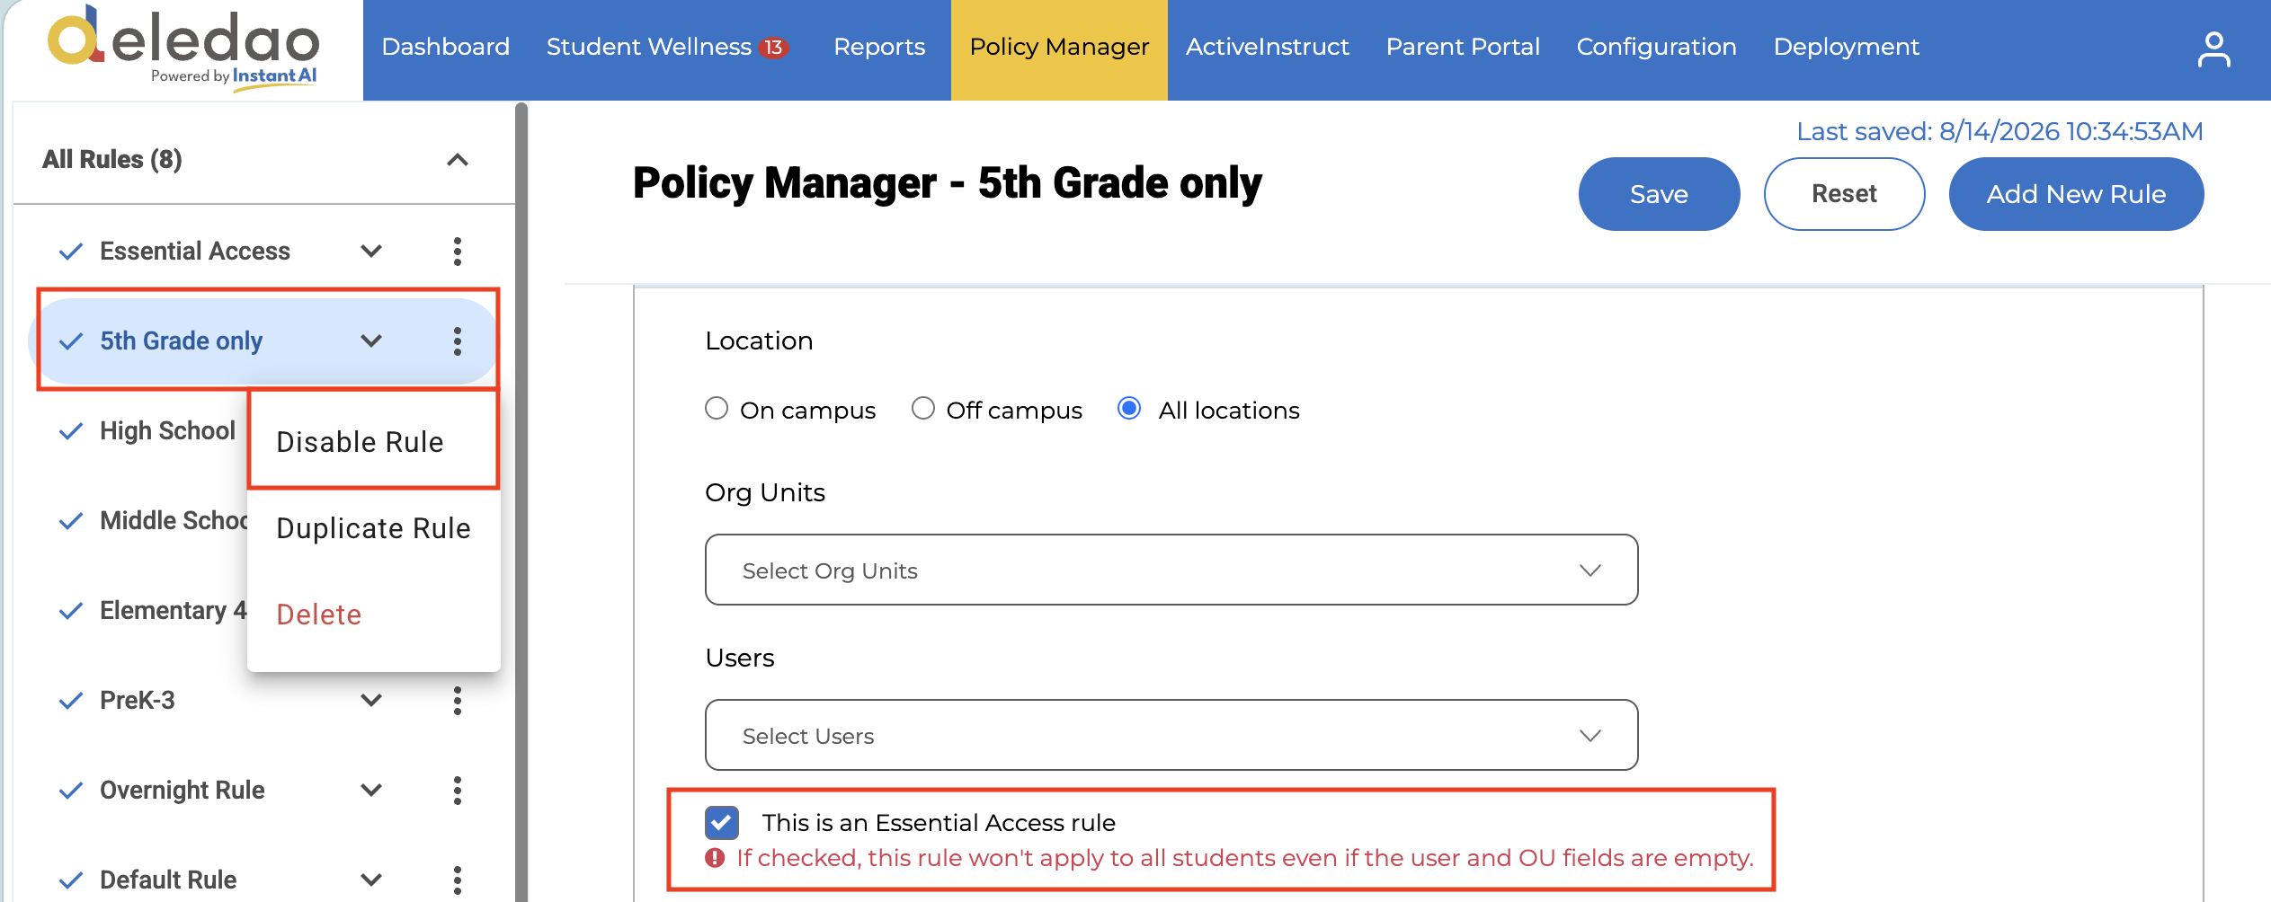Expand the PreK-3 rule chevron

(x=371, y=700)
